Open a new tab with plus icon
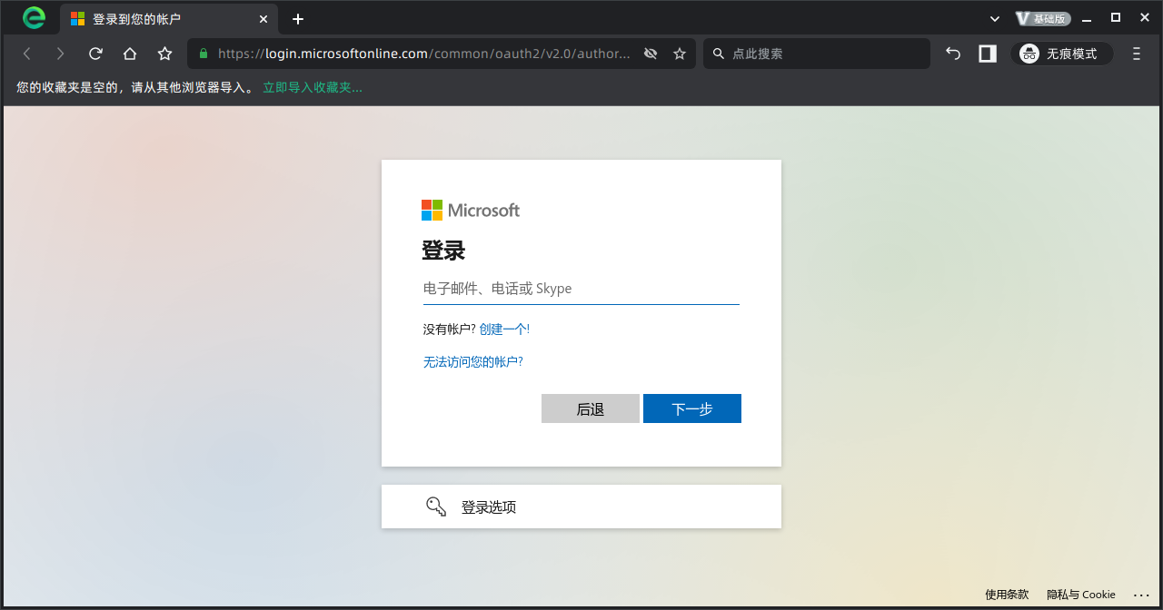This screenshot has height=610, width=1163. pos(298,19)
